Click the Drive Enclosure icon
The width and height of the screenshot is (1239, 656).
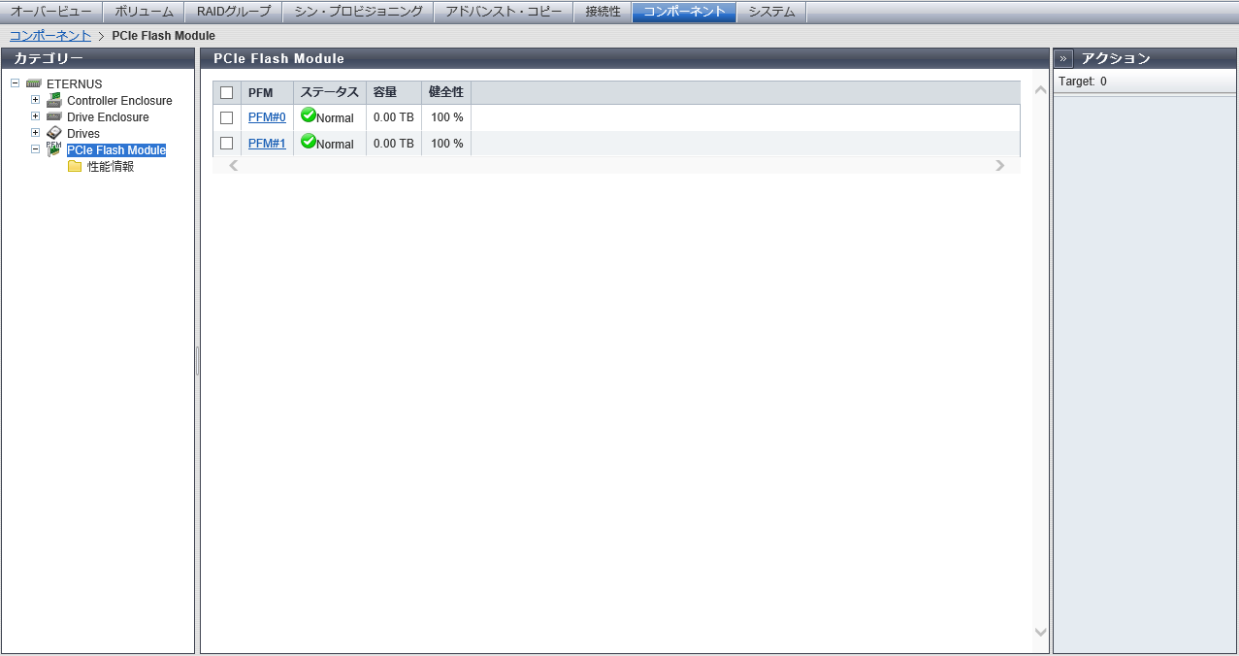tap(54, 117)
